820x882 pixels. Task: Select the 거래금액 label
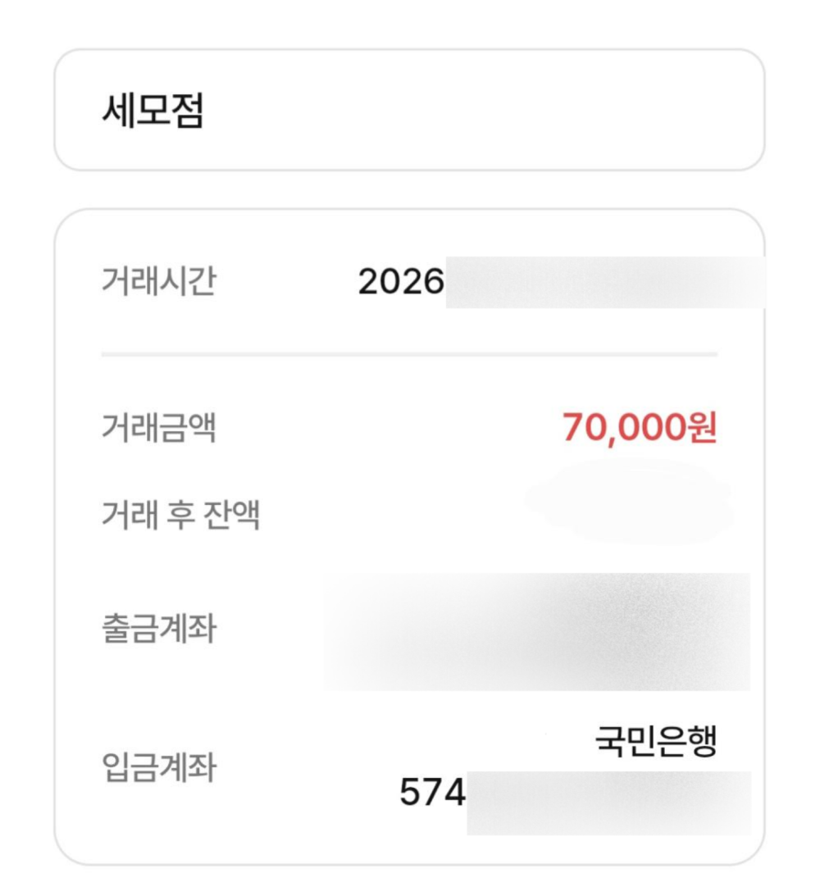(158, 427)
